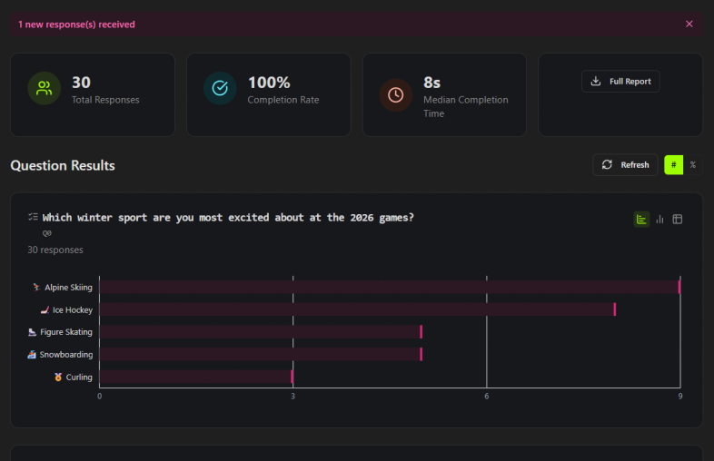Click the 'Question Results' heading
This screenshot has width=714, height=461.
[x=63, y=165]
